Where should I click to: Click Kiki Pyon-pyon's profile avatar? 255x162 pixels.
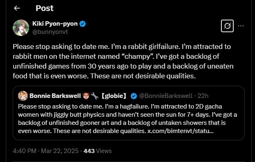pyautogui.click(x=21, y=28)
